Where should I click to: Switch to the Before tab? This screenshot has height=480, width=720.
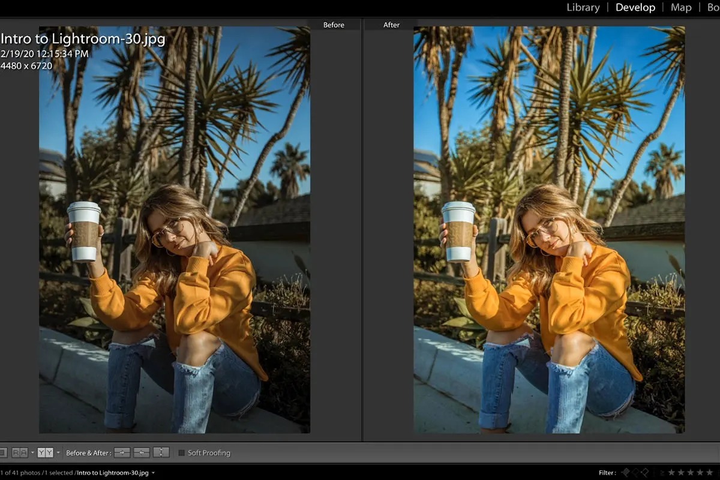334,25
